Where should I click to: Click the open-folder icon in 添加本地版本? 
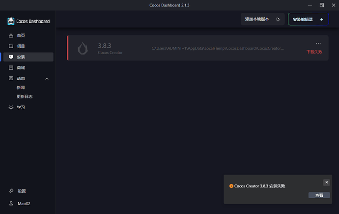point(278,19)
